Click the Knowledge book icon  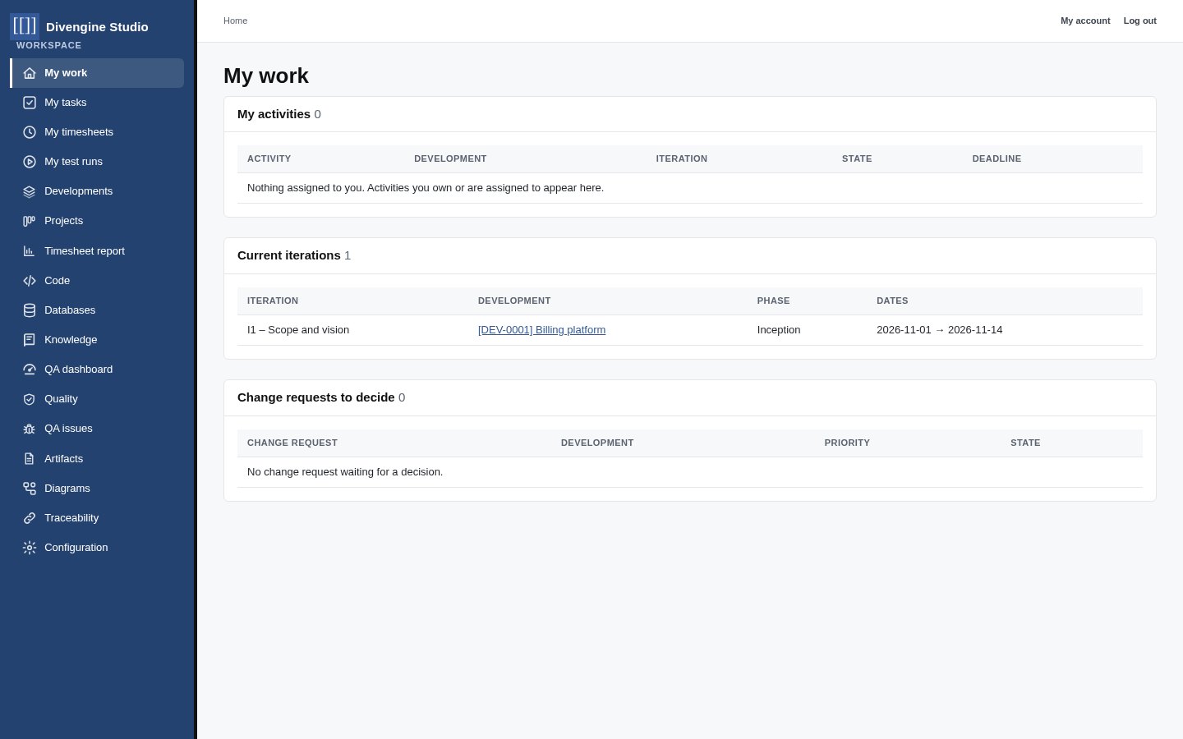pyautogui.click(x=30, y=340)
